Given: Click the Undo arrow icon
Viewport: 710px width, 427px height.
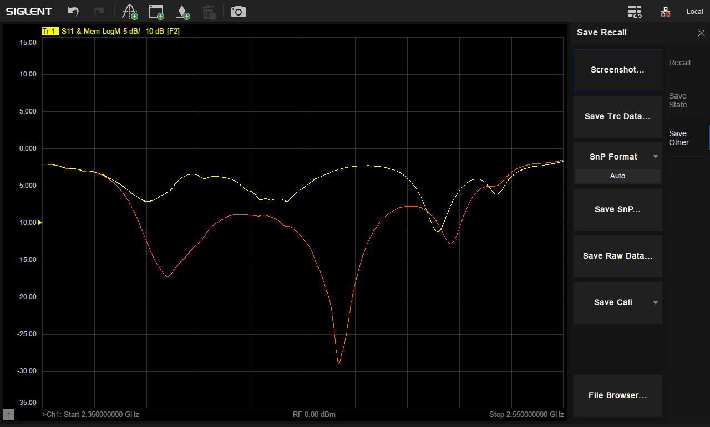Looking at the screenshot, I should [x=73, y=11].
